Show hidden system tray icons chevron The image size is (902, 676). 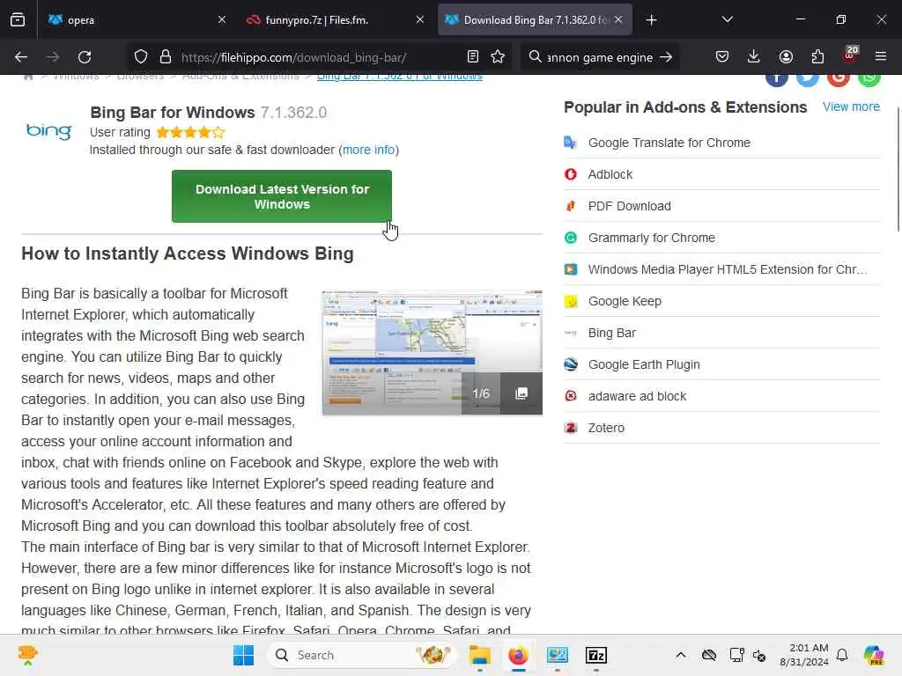(x=681, y=655)
